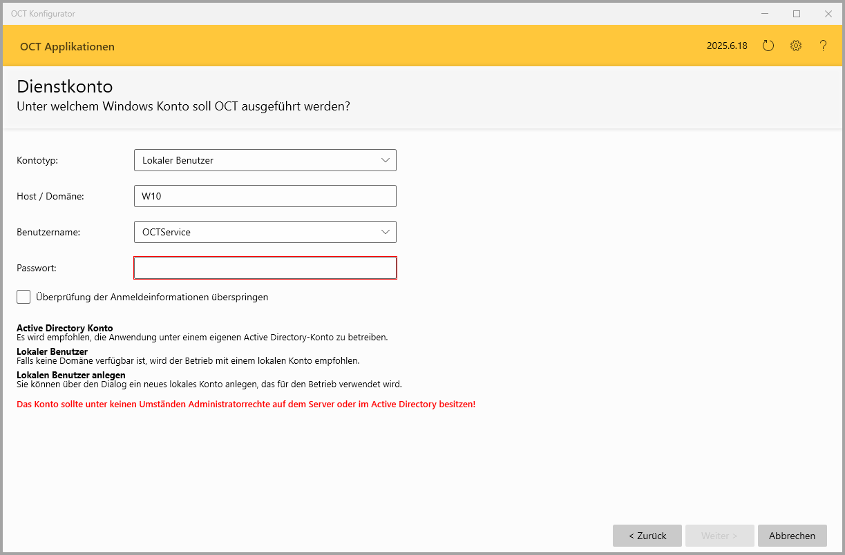The height and width of the screenshot is (555, 845).
Task: Maximize the OCT Konfigurator window
Action: click(797, 13)
